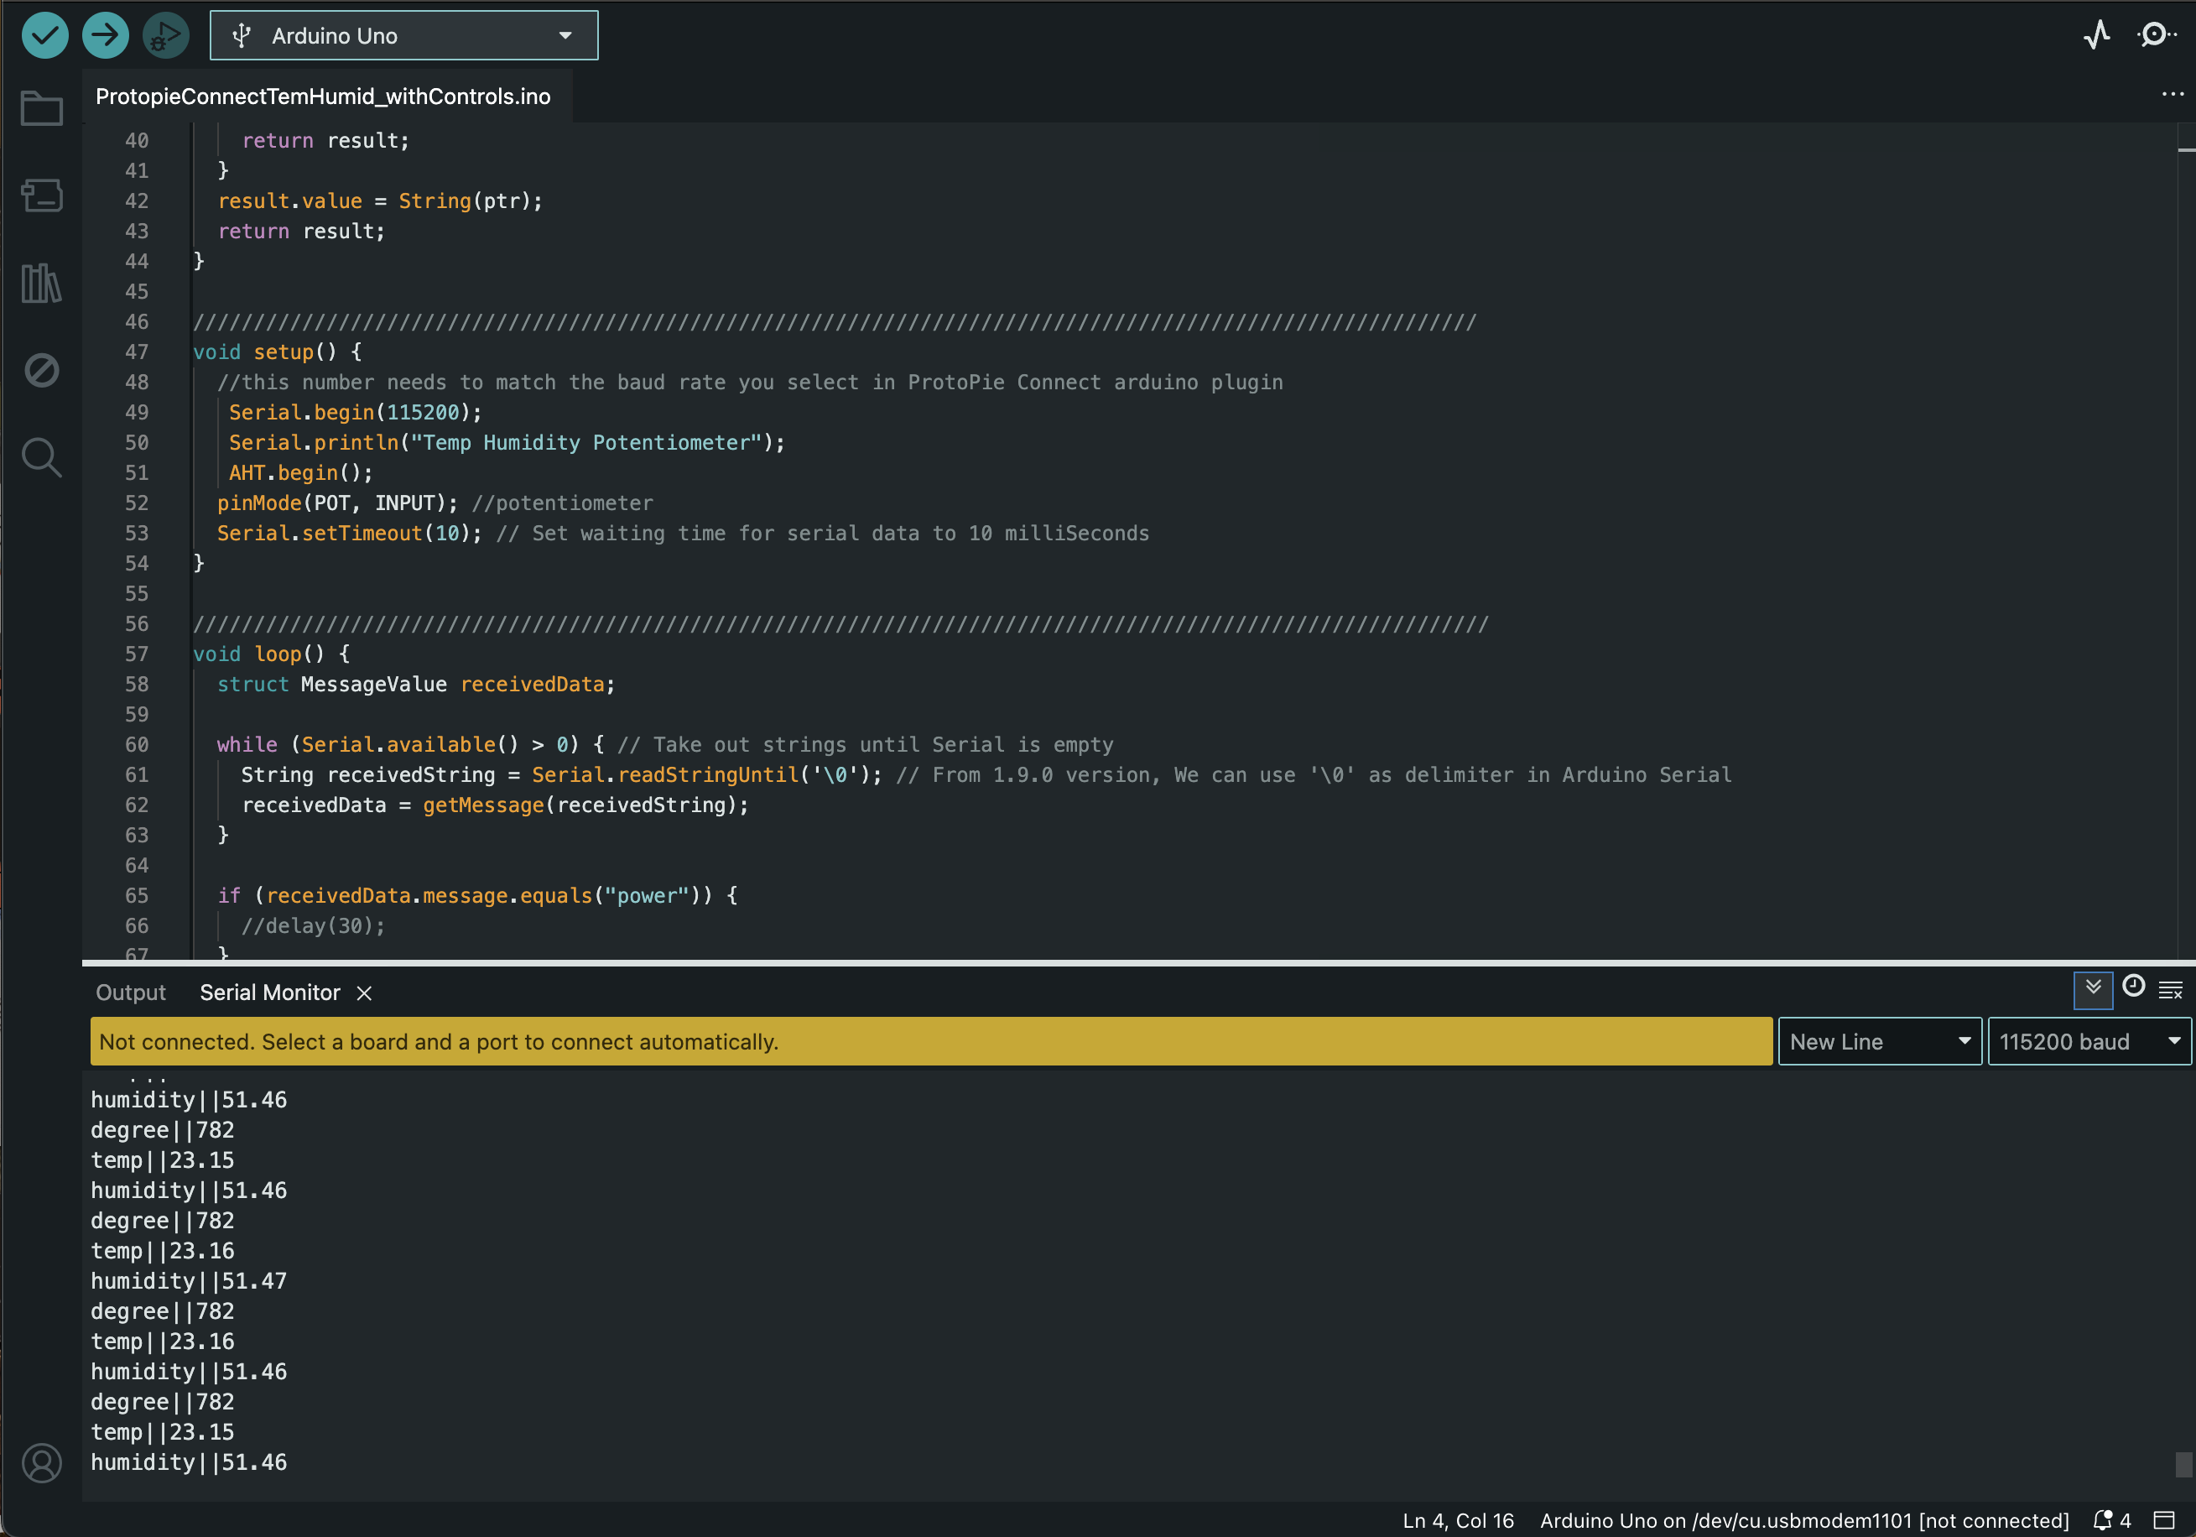The image size is (2196, 1537).
Task: Open the Search sidebar icon
Action: (41, 457)
